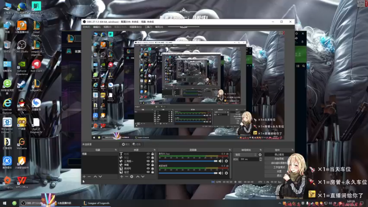
Task: Toggle visibility eye of 弹幕 source
Action: pos(148,165)
